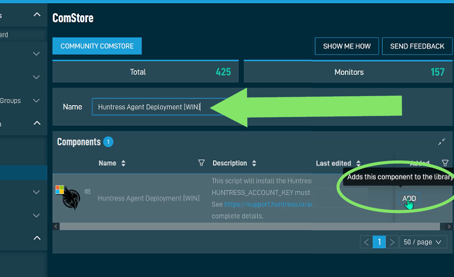This screenshot has height=277, width=454.
Task: Select the Monitors 157 tile
Action: coord(348,72)
